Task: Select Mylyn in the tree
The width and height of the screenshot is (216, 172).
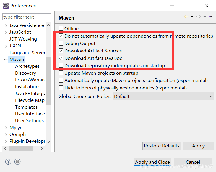Action: pyautogui.click(x=16, y=128)
